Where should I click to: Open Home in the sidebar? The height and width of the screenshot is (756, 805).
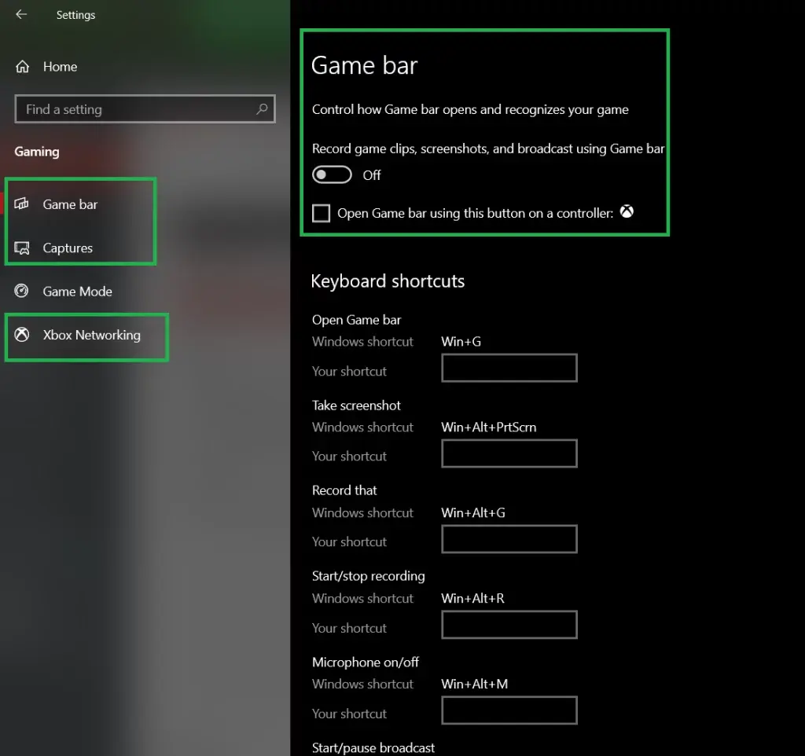[60, 67]
